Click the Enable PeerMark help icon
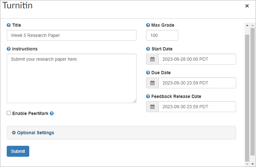The width and height of the screenshot is (256, 167). tap(52, 113)
